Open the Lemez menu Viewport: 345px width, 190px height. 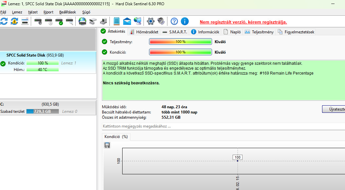coord(17,12)
